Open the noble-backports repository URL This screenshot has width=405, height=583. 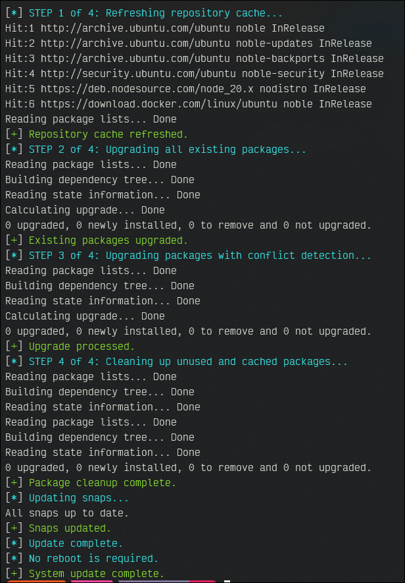click(153, 59)
